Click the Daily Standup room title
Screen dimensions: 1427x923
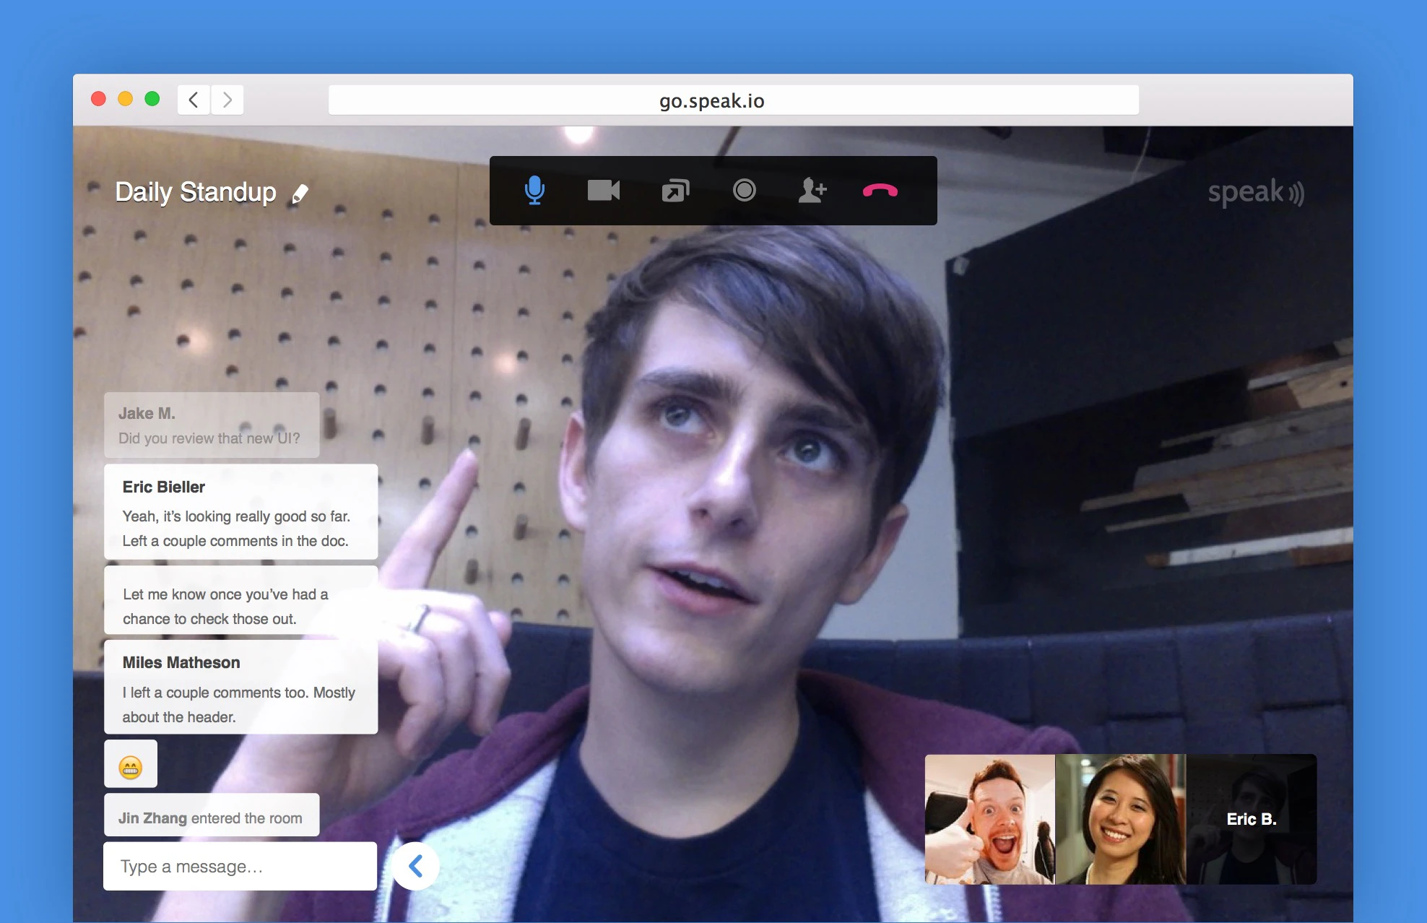pos(196,192)
